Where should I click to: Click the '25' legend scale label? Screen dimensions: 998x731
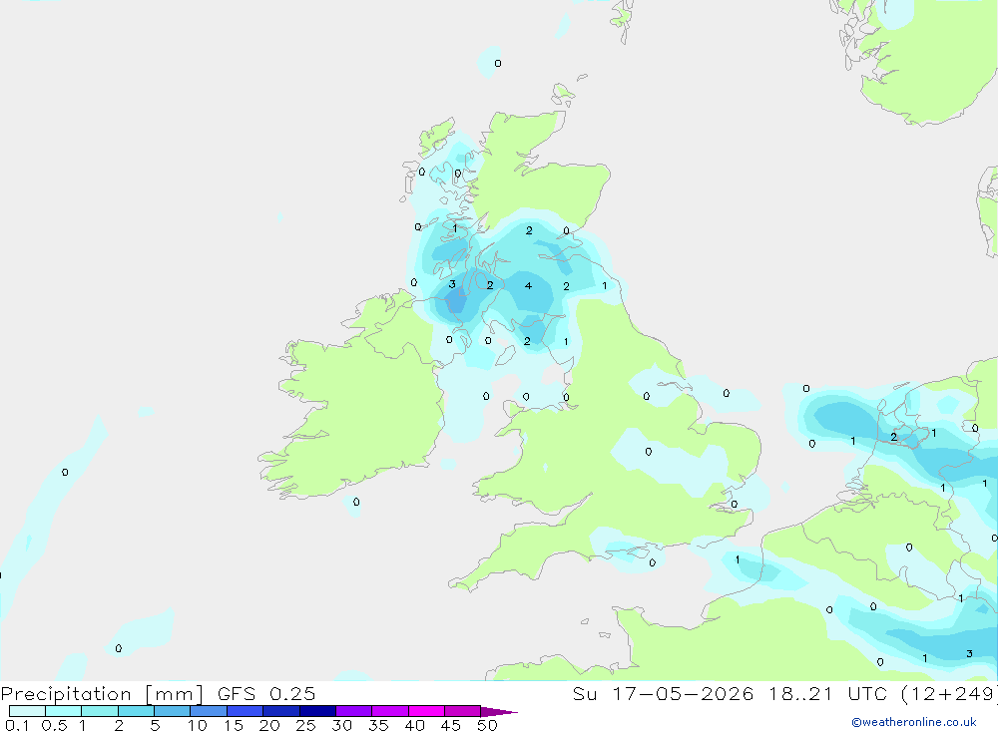coord(306,725)
